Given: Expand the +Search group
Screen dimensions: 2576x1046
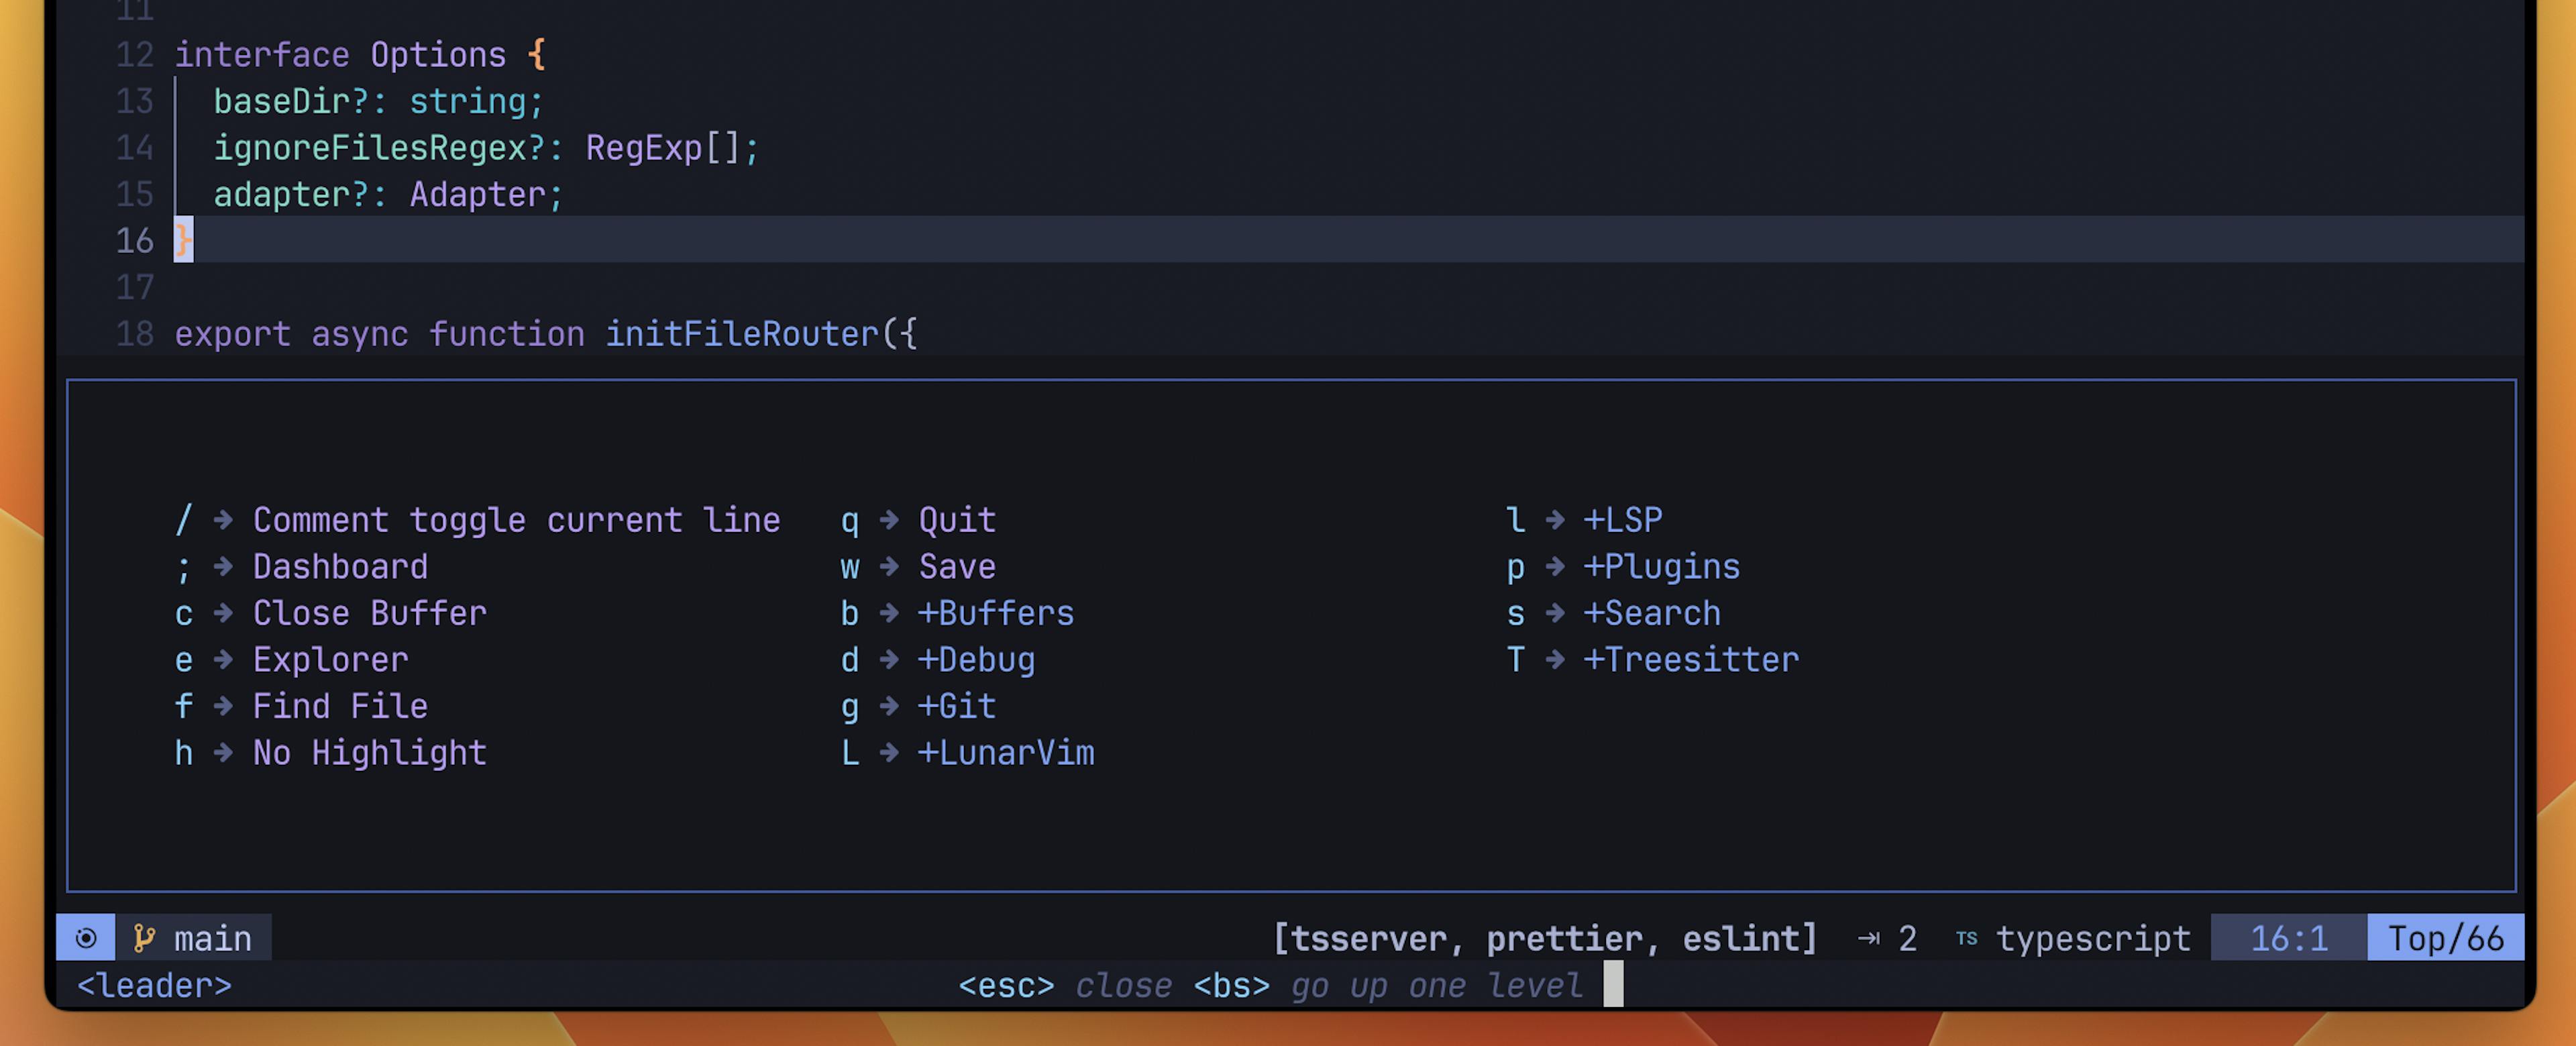Looking at the screenshot, I should (x=1652, y=612).
